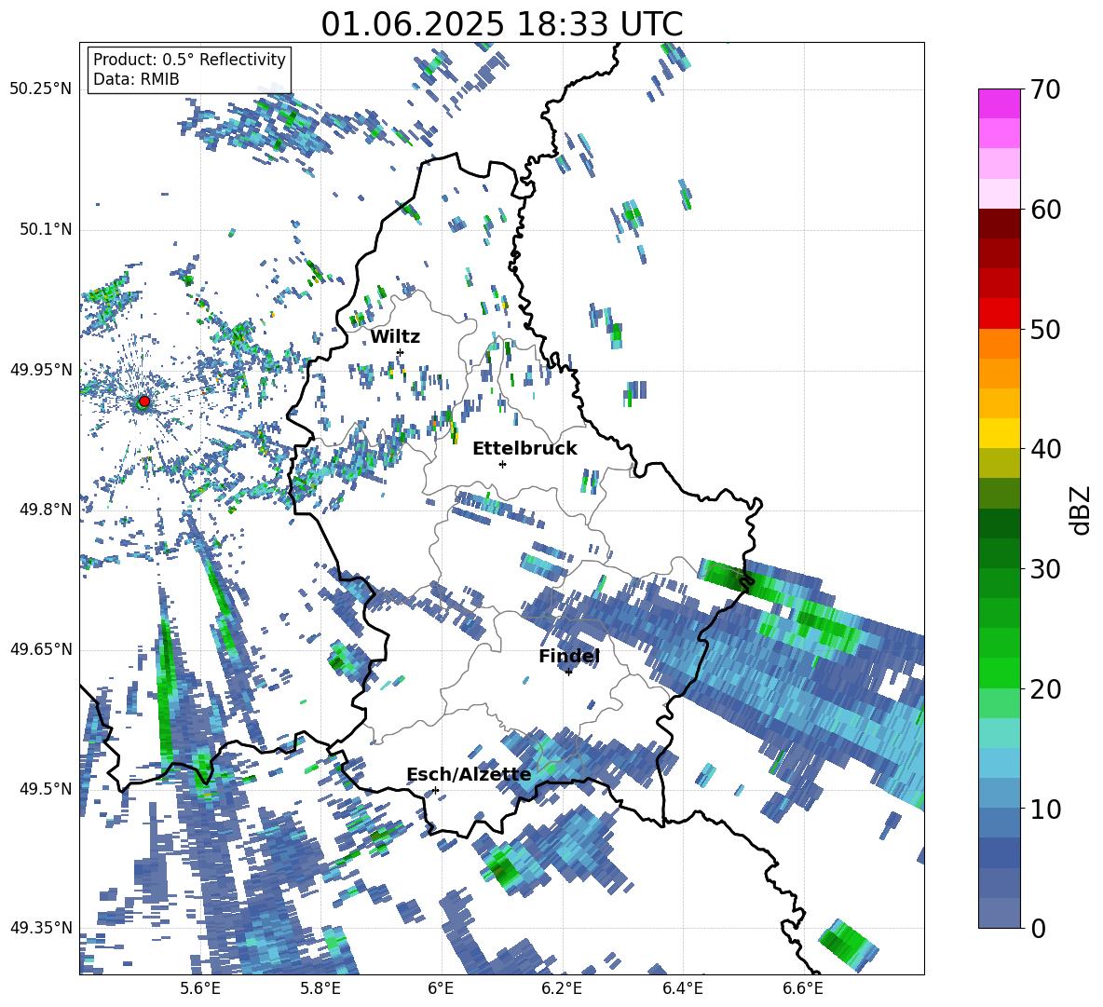The width and height of the screenshot is (1103, 1007).
Task: Click the Data: RMIB text
Action: pyautogui.click(x=136, y=79)
